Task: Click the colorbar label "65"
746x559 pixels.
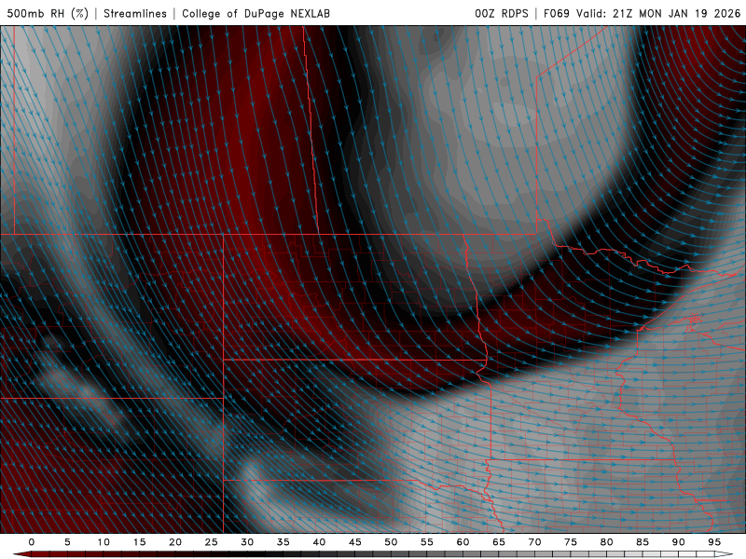Action: 499,542
